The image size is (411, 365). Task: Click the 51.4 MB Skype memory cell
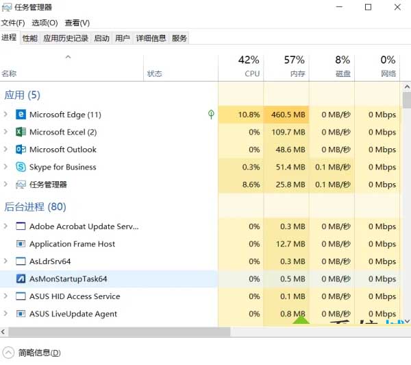[286, 167]
